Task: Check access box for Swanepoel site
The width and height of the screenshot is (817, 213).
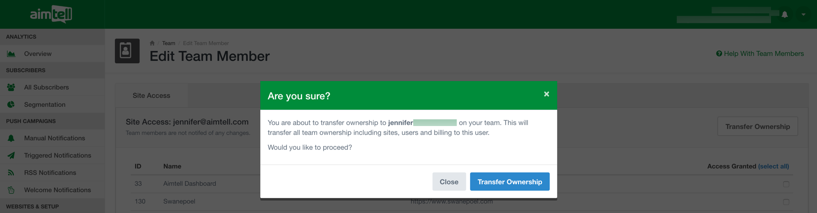Action: 786,202
